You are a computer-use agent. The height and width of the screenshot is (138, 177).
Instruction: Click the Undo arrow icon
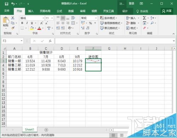13,4
